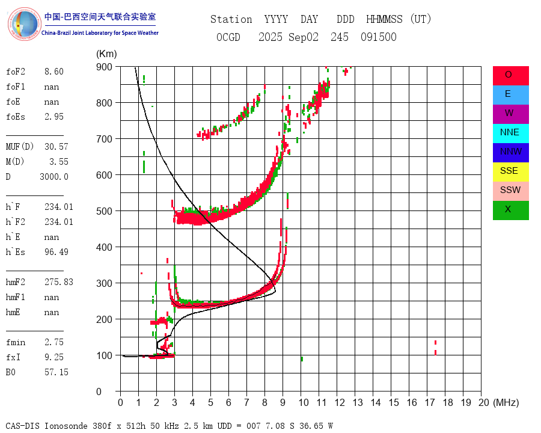
Task: Click the UT time 091500
Action: coord(379,37)
